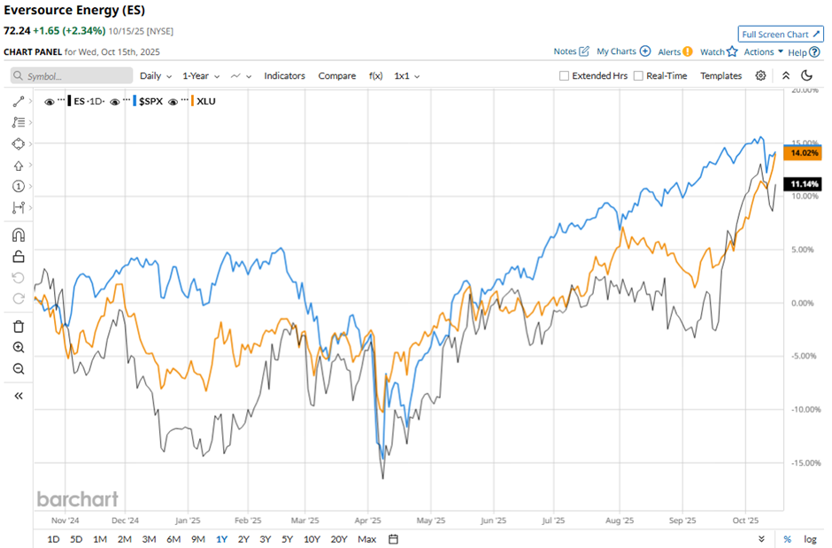This screenshot has width=832, height=548.
Task: Expand the shapes tool submenu arrow
Action: (30, 143)
